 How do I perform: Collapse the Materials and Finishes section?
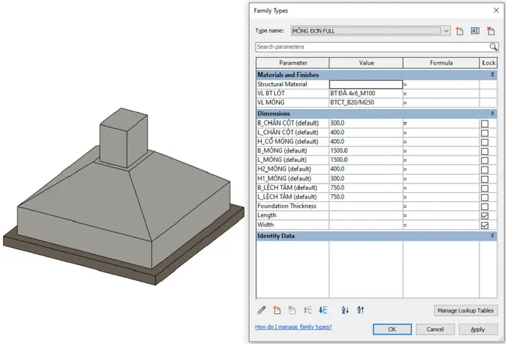(492, 75)
